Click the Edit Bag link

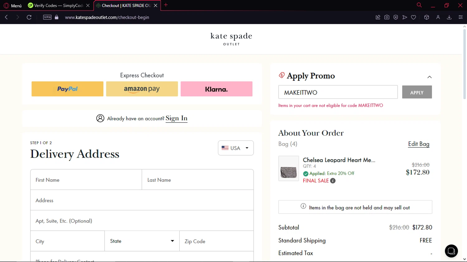click(419, 144)
